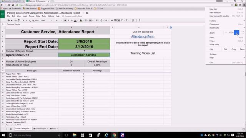Click the move-to-folder icon beside title

tap(87, 13)
